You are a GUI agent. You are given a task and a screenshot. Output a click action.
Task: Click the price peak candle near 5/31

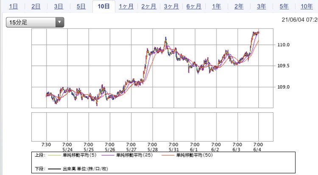(x=166, y=41)
